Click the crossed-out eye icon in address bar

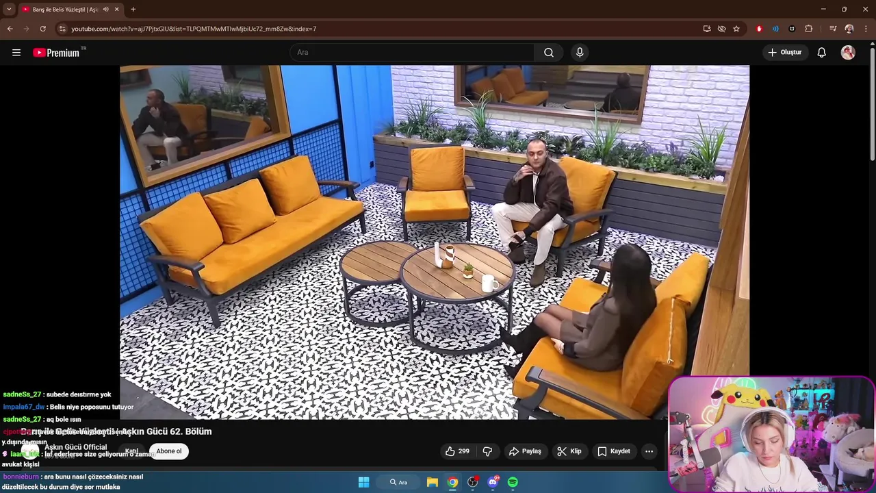click(721, 29)
